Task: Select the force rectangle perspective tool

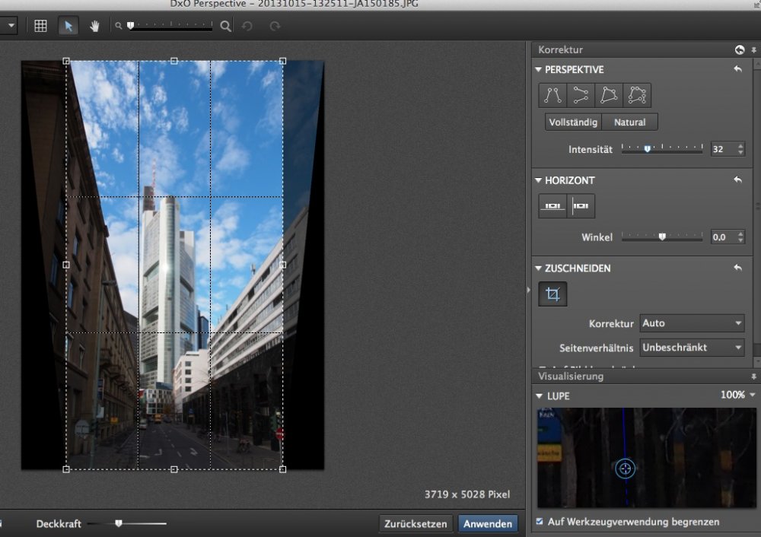Action: pos(609,95)
